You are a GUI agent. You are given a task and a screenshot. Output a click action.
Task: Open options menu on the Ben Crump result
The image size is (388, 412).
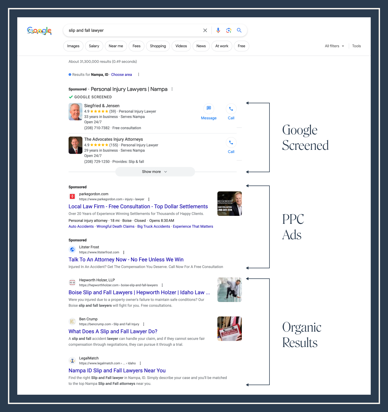tap(144, 324)
